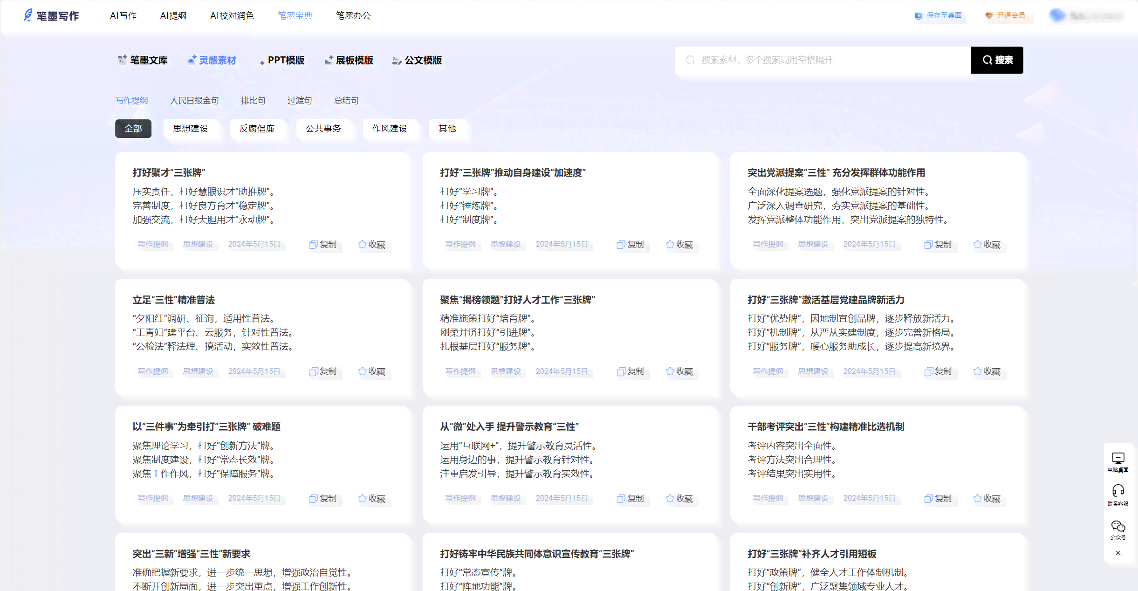Favorite 干部考评突出"三性" card
Image resolution: width=1138 pixels, height=591 pixels.
[x=987, y=498]
